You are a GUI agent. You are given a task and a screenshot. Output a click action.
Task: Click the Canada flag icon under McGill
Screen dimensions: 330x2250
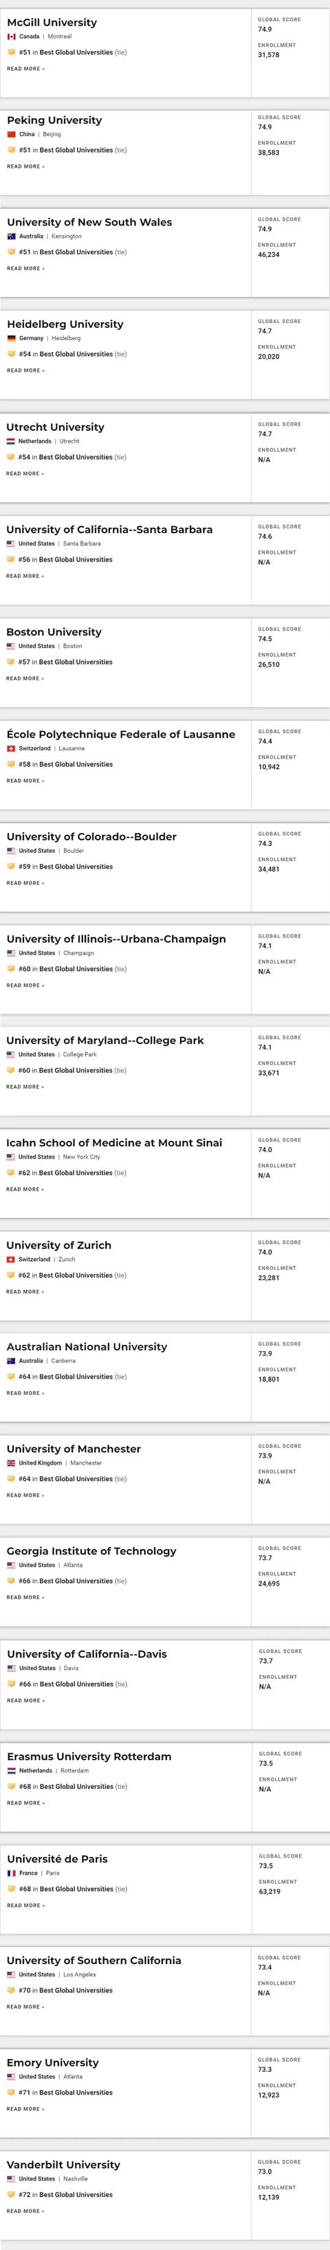coord(12,36)
